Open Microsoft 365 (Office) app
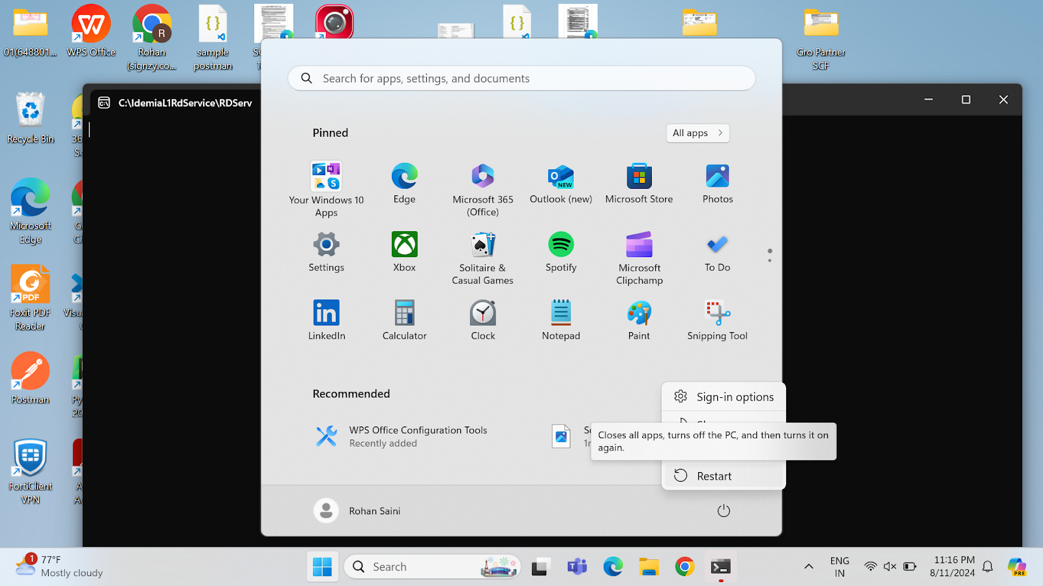The image size is (1043, 586). [x=482, y=189]
